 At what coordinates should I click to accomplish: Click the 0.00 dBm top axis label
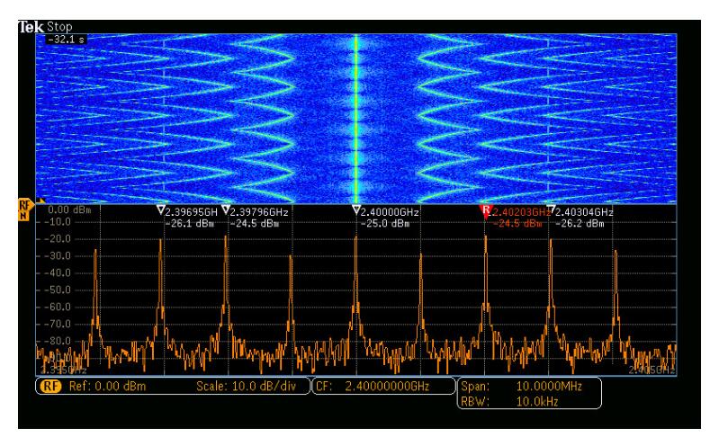[x=69, y=210]
